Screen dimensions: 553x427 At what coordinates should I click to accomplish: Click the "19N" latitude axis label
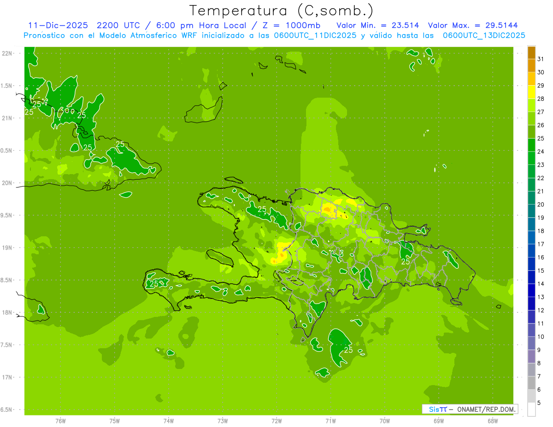point(7,248)
